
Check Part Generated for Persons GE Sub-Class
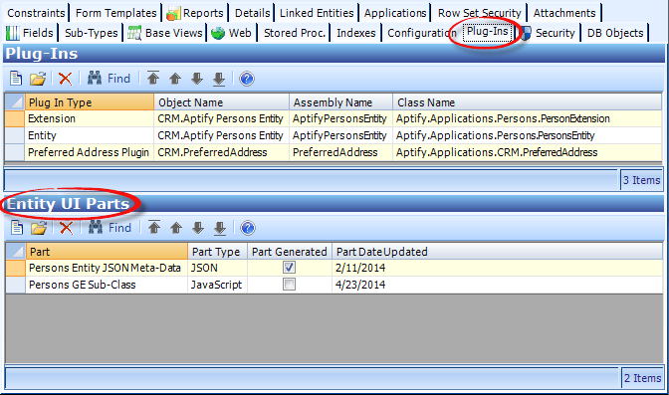click(289, 285)
